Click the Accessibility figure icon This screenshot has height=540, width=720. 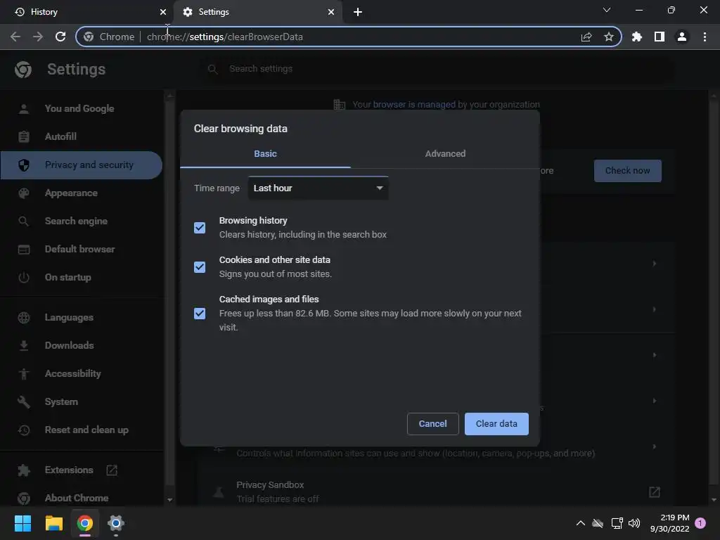(x=24, y=374)
